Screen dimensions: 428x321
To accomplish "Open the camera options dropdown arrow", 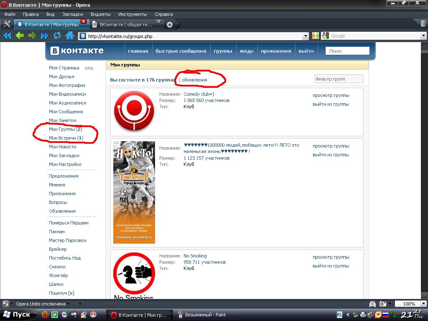I will [390, 304].
